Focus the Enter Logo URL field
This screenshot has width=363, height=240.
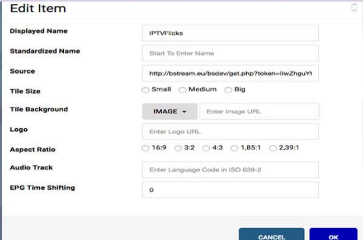[230, 131]
